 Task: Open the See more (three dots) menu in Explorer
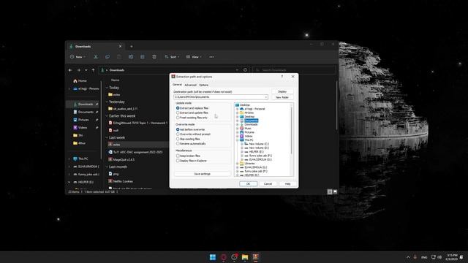211,57
